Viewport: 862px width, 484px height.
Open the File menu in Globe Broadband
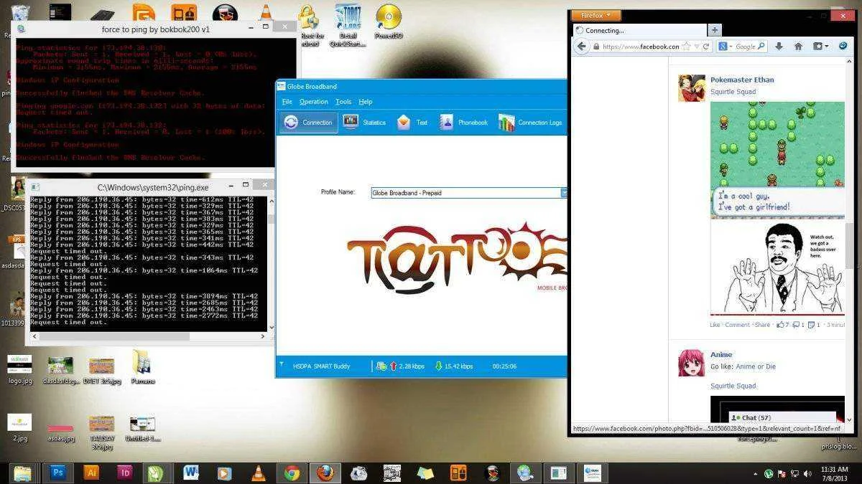coord(287,102)
